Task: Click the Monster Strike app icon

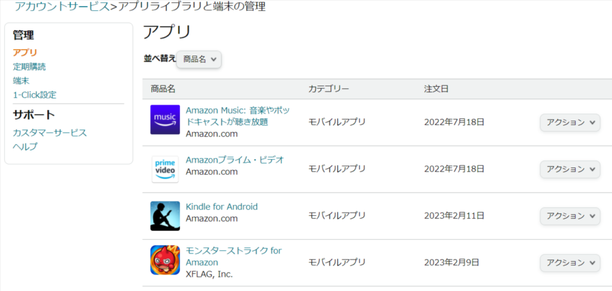Action: click(165, 260)
